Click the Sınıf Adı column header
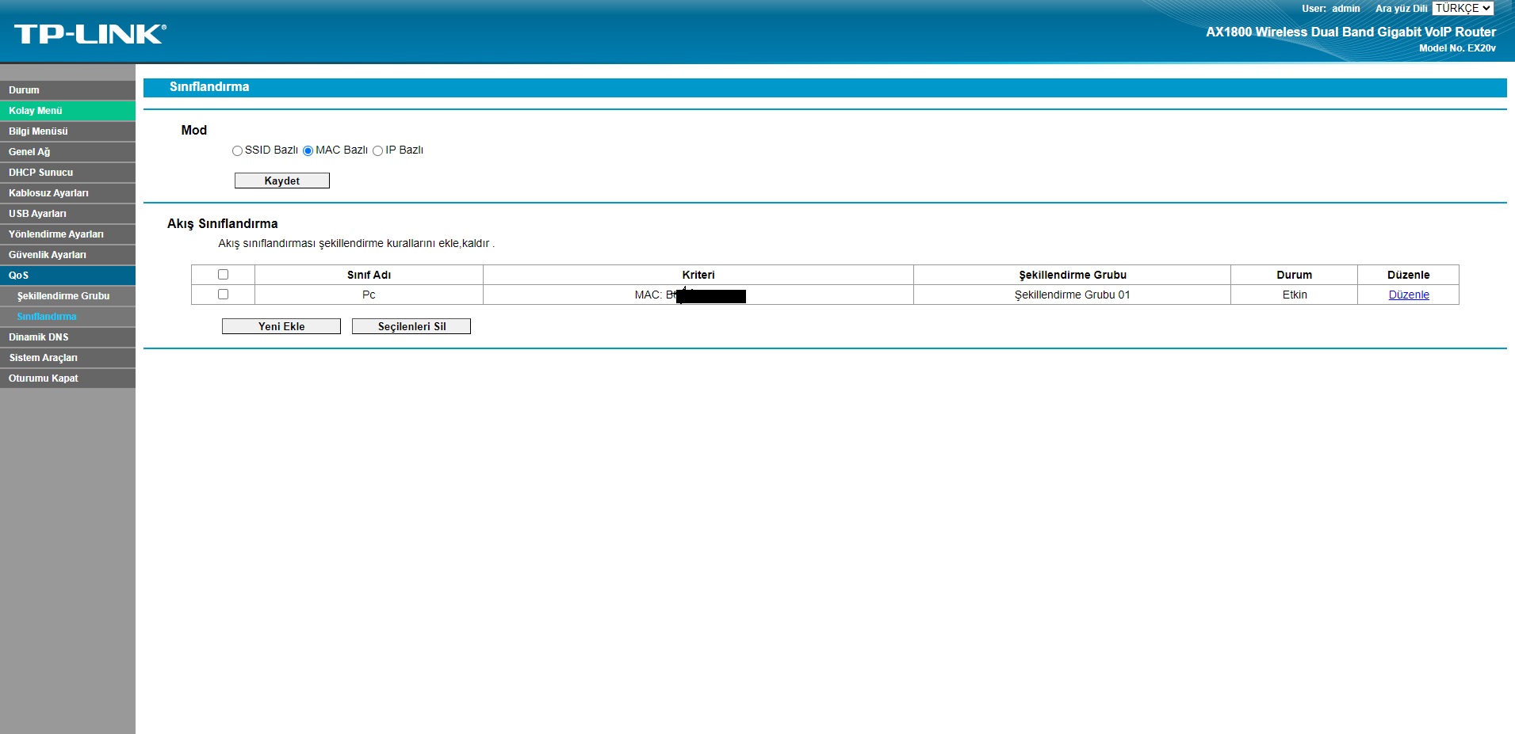 coord(369,275)
